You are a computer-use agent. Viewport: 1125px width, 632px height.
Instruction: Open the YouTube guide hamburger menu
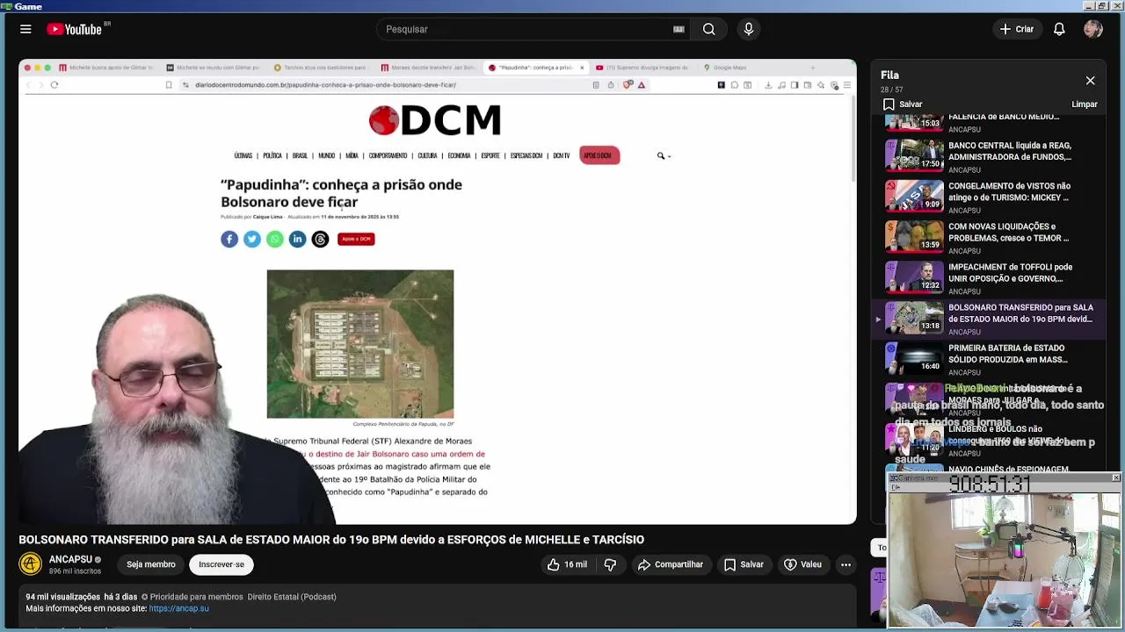pyautogui.click(x=25, y=29)
